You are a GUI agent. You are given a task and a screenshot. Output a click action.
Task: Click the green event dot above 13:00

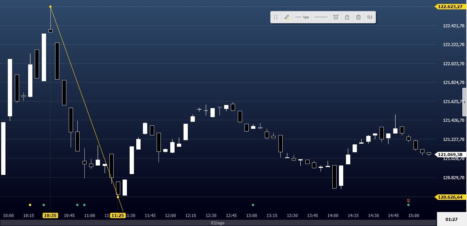pos(253,205)
